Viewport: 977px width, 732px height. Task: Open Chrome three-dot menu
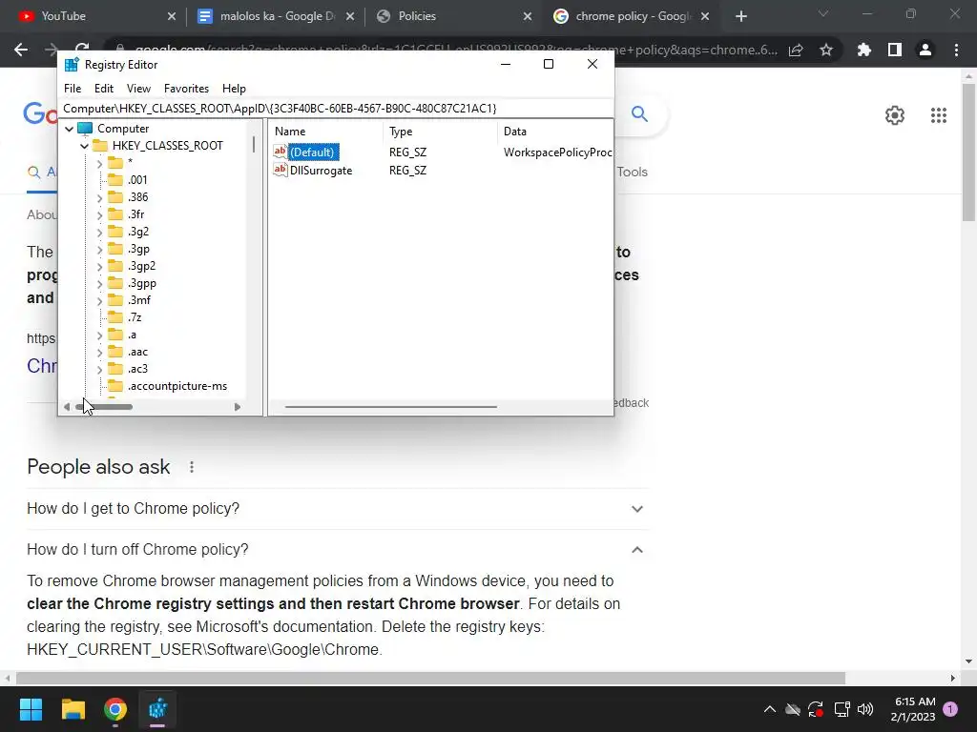[956, 50]
